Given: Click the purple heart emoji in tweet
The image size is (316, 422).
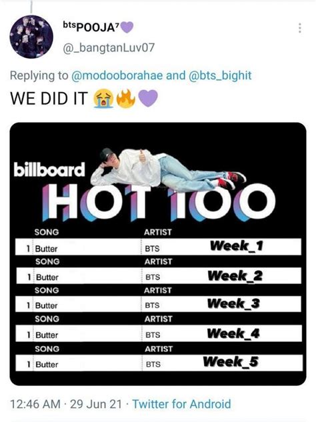Looking at the screenshot, I should 148,99.
